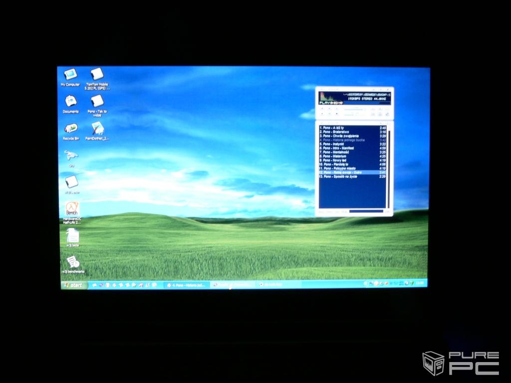Select track '2. Pono - Braterstwo'

click(352, 132)
